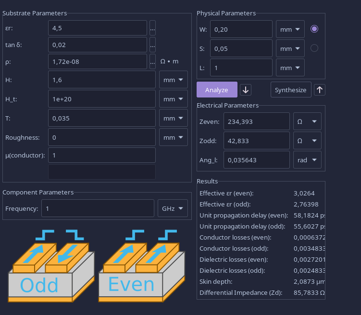This screenshot has height=315, width=361.
Task: Click the down arrow button beside Analyze
Action: [246, 90]
